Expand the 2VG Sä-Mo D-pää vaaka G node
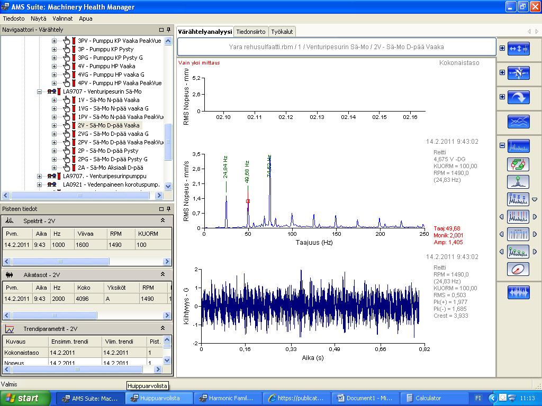 55,134
